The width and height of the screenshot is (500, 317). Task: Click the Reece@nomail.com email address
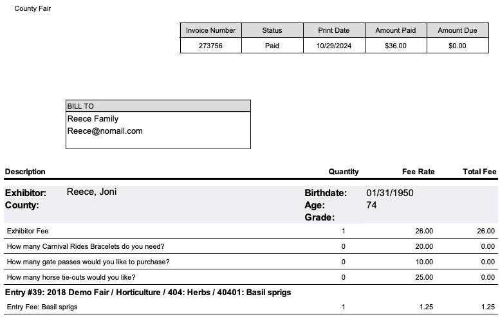(105, 131)
